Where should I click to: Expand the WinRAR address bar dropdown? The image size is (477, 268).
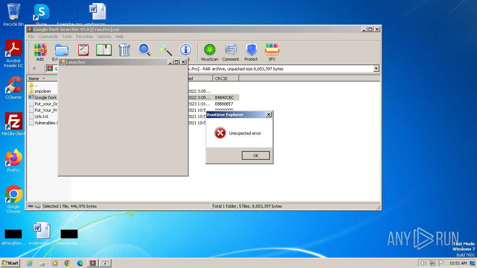(x=376, y=68)
